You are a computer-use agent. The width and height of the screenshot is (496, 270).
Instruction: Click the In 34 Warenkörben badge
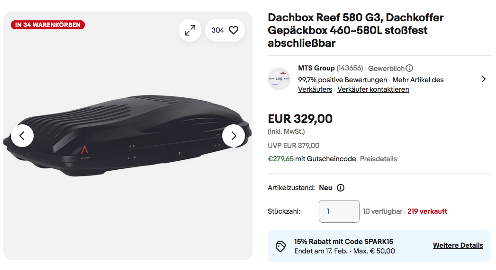pyautogui.click(x=48, y=25)
